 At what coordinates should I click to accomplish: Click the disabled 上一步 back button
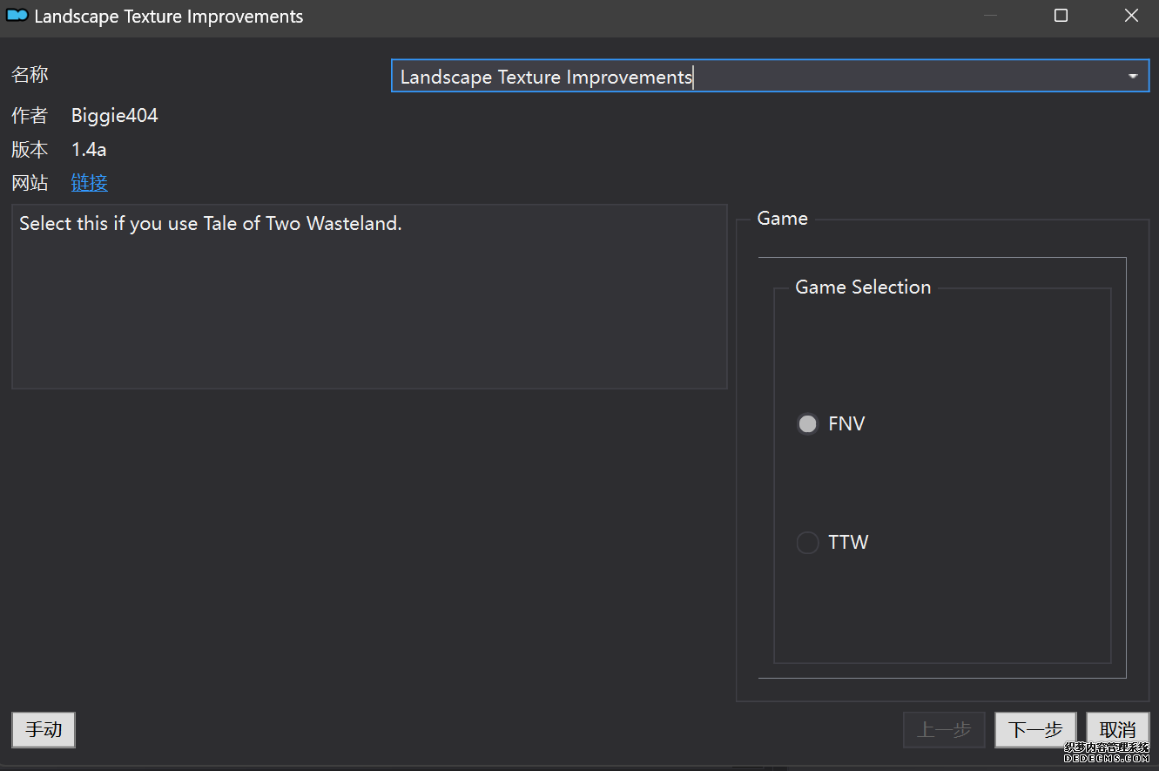click(x=944, y=730)
